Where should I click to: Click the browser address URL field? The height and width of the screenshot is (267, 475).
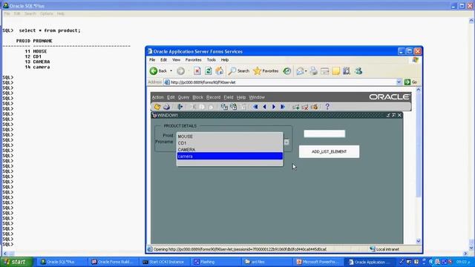(x=281, y=82)
